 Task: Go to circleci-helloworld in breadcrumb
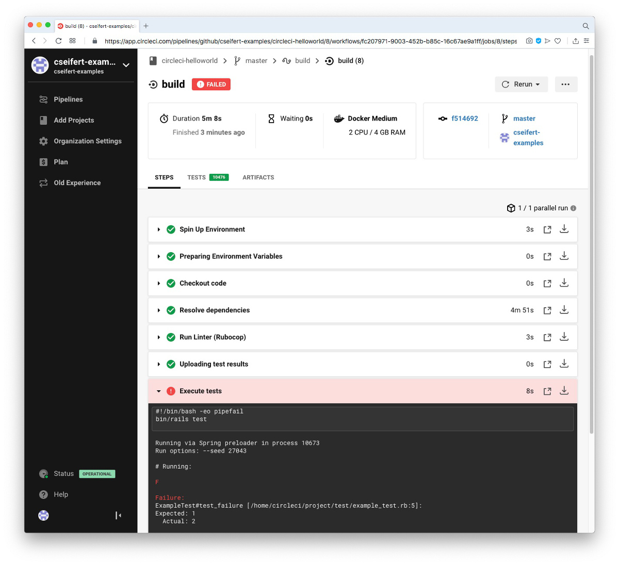click(x=190, y=61)
